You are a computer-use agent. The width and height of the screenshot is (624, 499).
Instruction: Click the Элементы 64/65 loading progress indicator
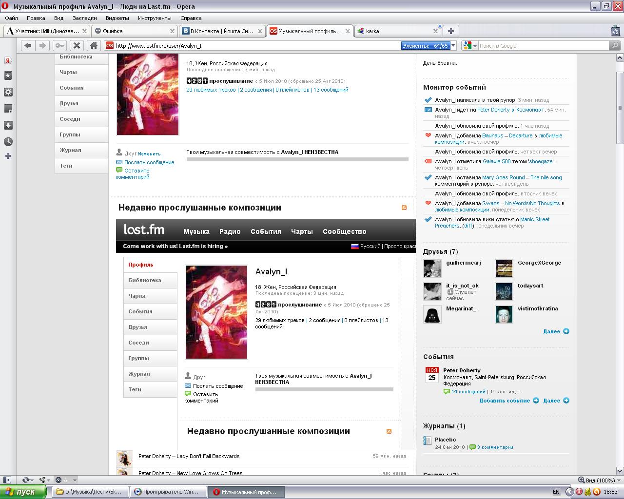coord(425,45)
